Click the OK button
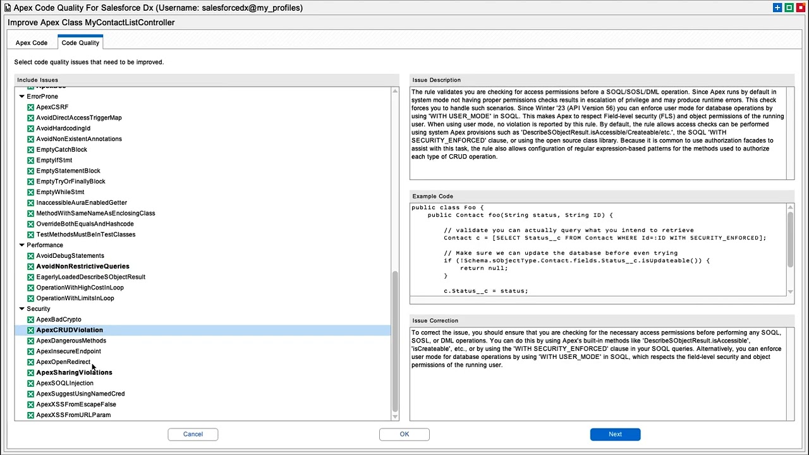The image size is (809, 455). tap(404, 434)
